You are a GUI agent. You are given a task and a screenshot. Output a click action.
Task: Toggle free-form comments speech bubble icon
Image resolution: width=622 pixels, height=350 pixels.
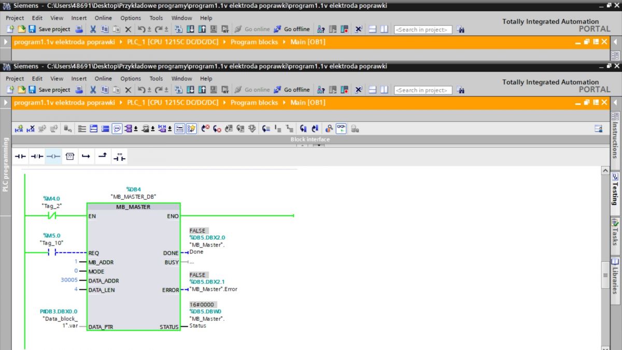point(117,129)
